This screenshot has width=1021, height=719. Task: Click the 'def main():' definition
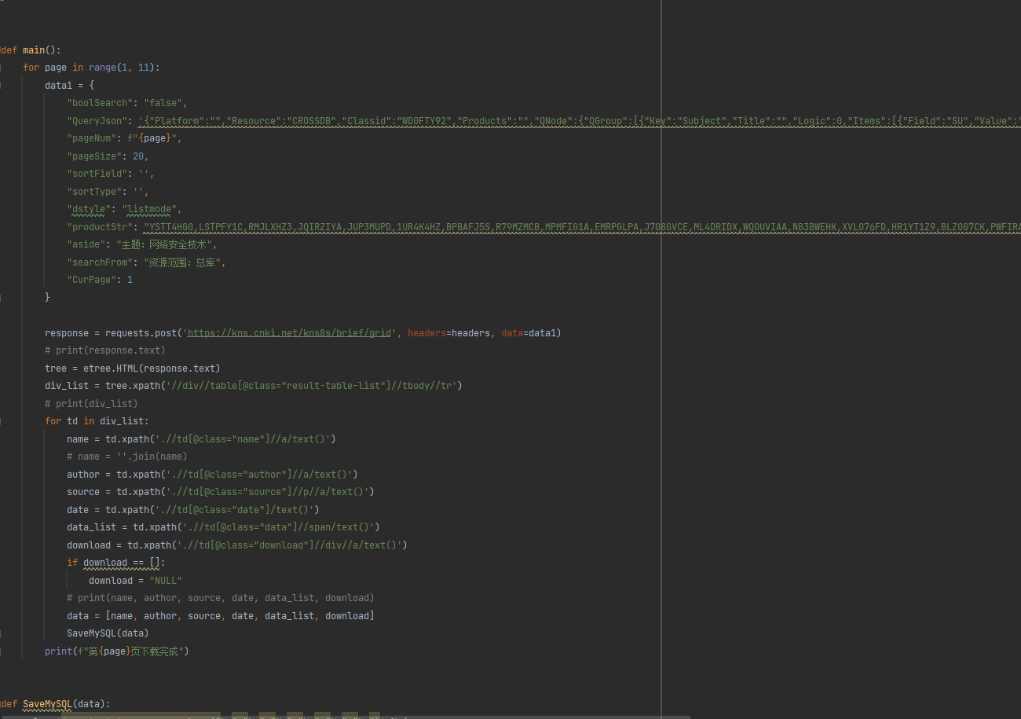pyautogui.click(x=31, y=50)
